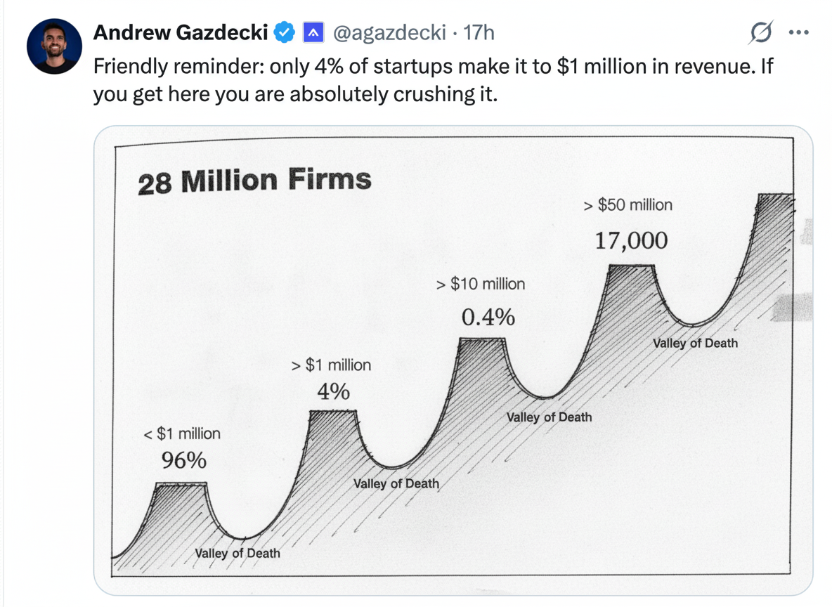Click the square affiliate badge icon
The image size is (832, 607).
click(313, 32)
